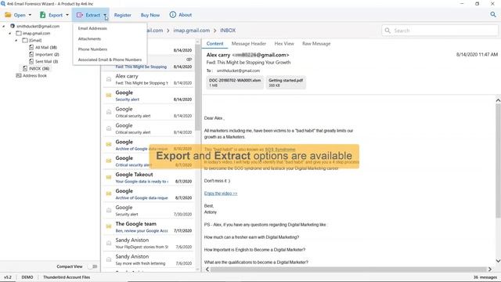Click the magnifier icon inside Search box
501x282 pixels.
387,31
